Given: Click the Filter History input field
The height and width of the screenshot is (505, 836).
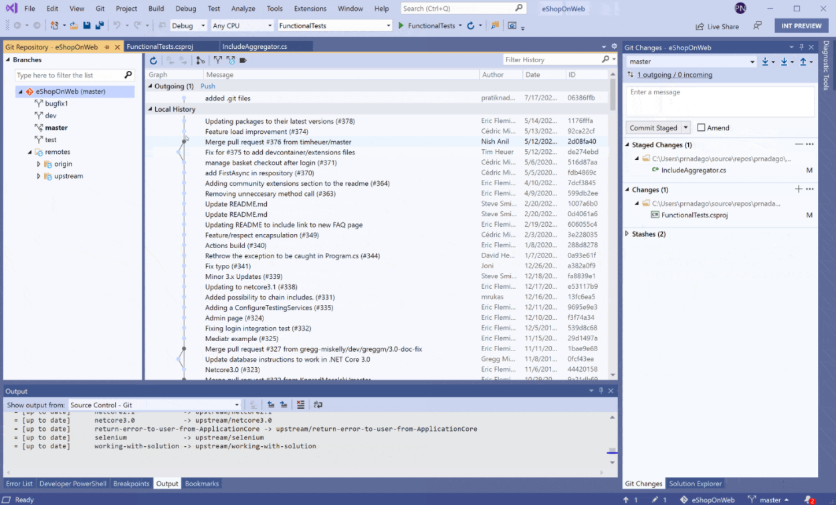Looking at the screenshot, I should (x=551, y=60).
